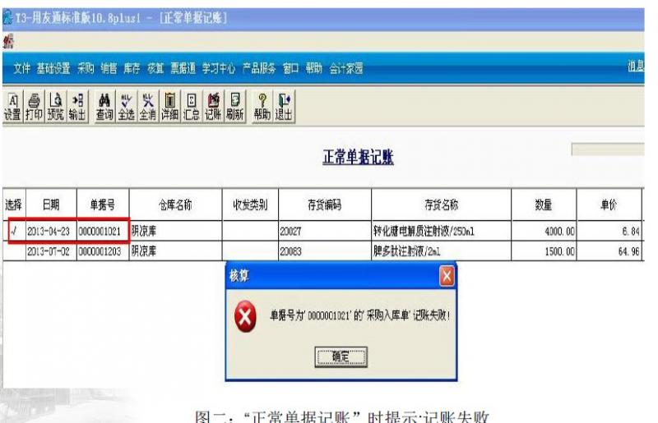The width and height of the screenshot is (658, 423).
Task: Click the 仓库名称 column header
Action: 175,205
